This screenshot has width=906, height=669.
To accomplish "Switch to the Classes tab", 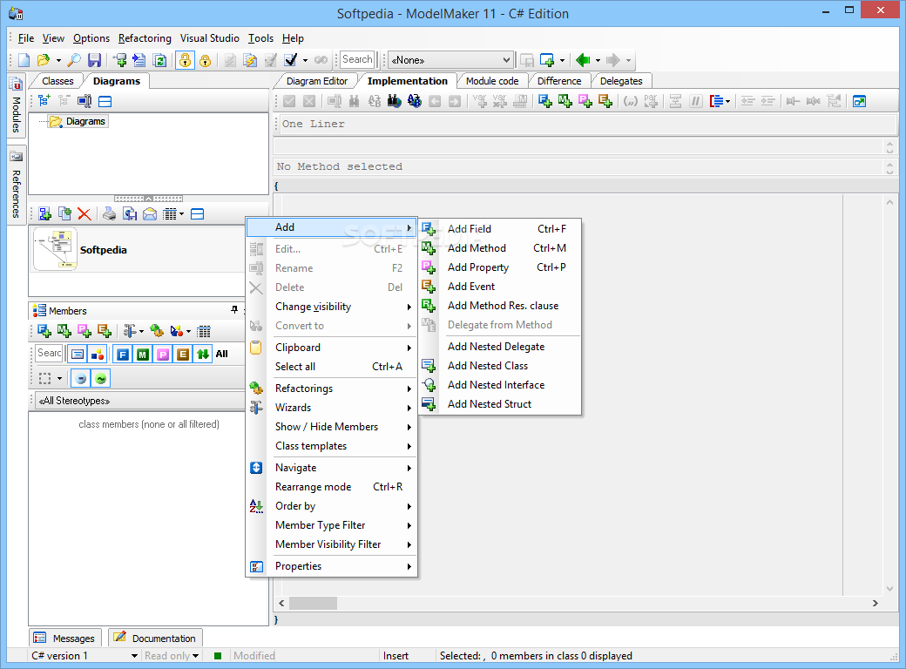I will [x=57, y=81].
